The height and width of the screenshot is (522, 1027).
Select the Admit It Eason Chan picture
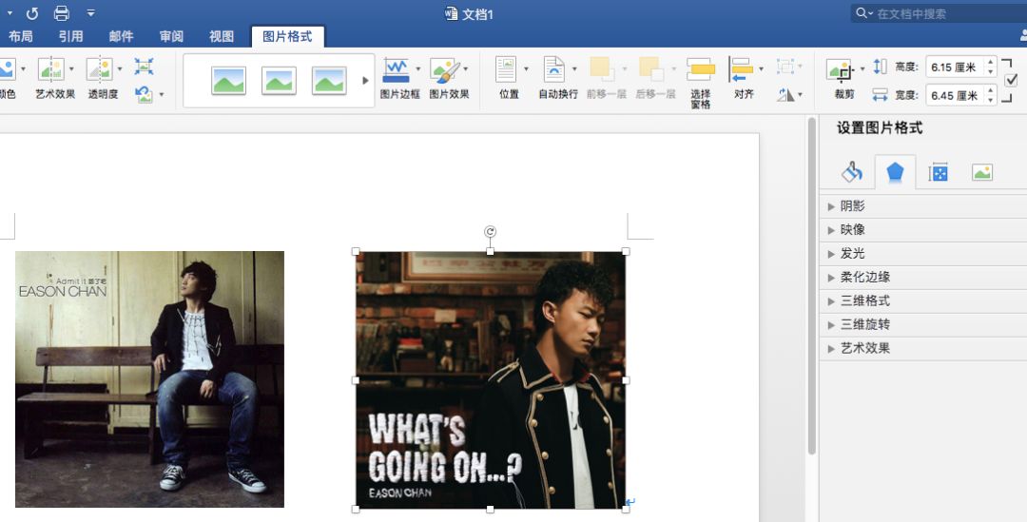(x=150, y=379)
